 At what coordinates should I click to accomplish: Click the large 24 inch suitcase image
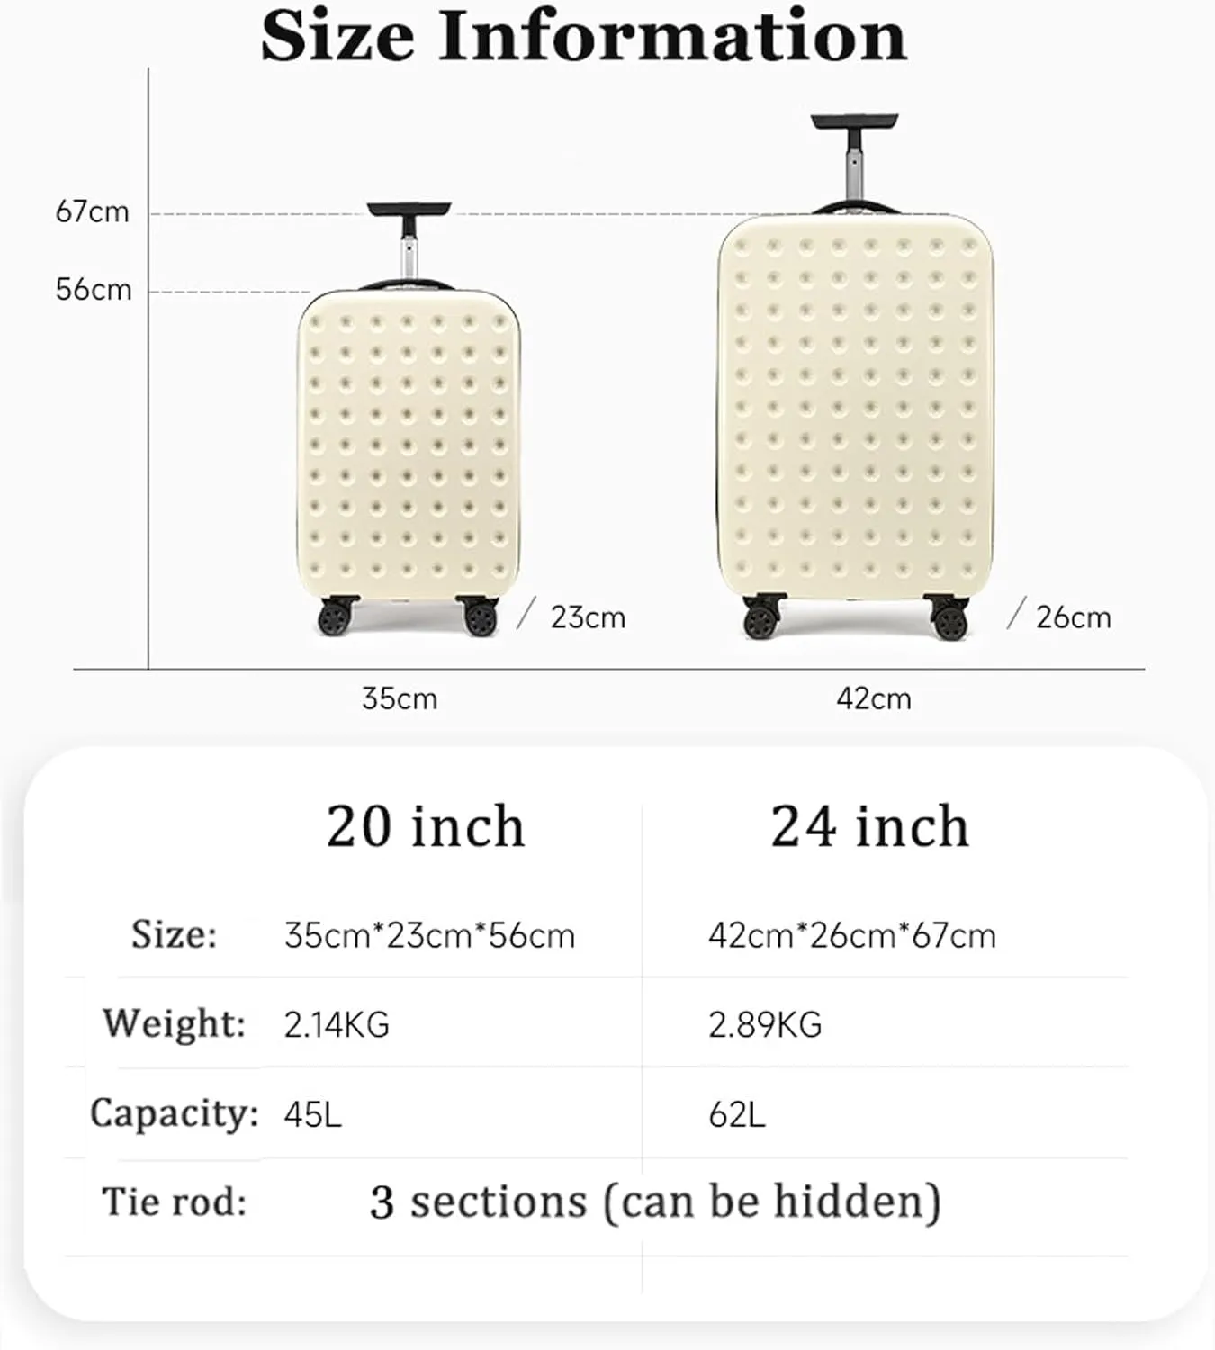856,377
